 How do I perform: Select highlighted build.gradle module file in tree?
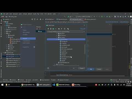click(11, 57)
